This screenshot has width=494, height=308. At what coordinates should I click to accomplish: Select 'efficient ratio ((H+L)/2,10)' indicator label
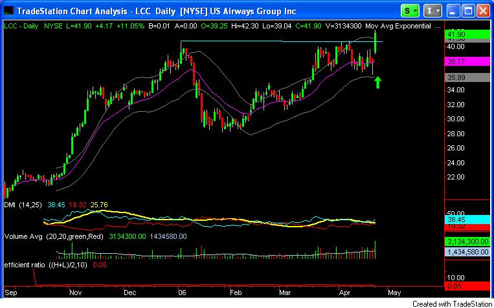click(46, 265)
